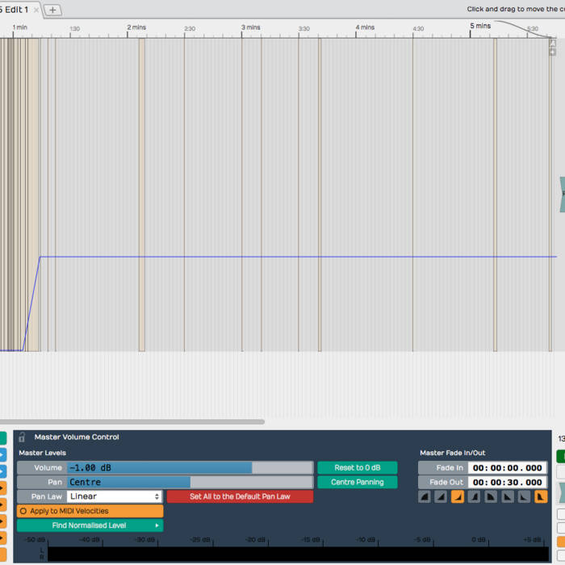The image size is (565, 565).
Task: Expand the Find Normalised Level menu
Action: click(x=90, y=525)
